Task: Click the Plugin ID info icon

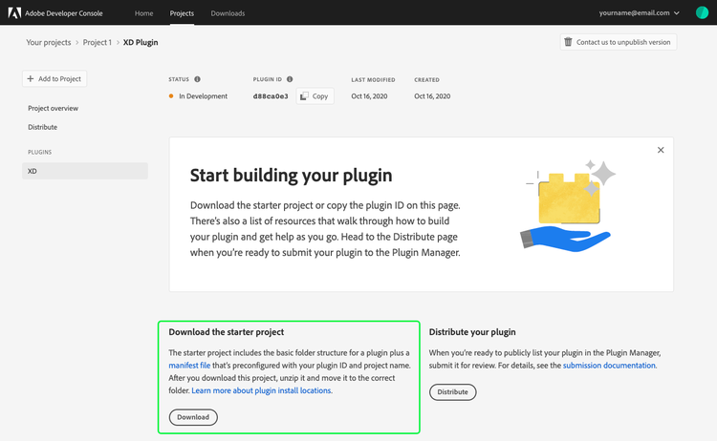Action: pyautogui.click(x=290, y=79)
